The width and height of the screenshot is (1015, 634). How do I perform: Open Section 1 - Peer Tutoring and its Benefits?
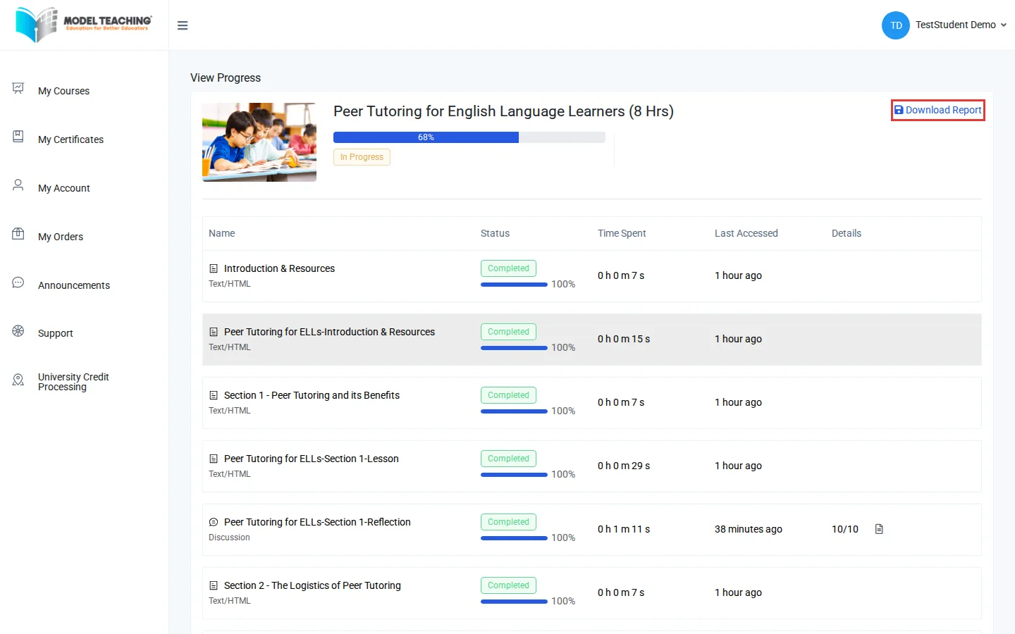(x=312, y=395)
